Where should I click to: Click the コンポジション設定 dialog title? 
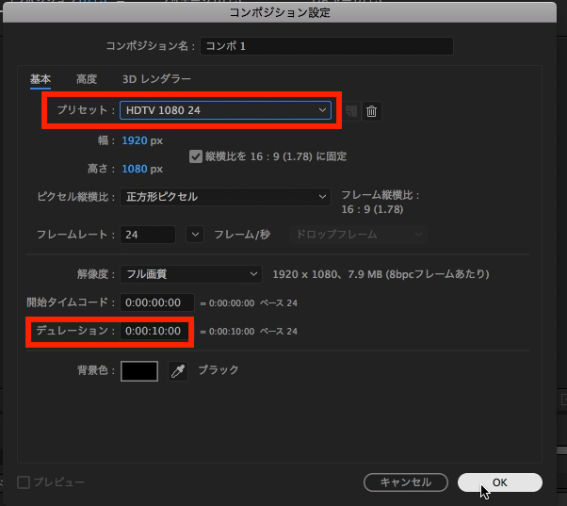tap(280, 12)
